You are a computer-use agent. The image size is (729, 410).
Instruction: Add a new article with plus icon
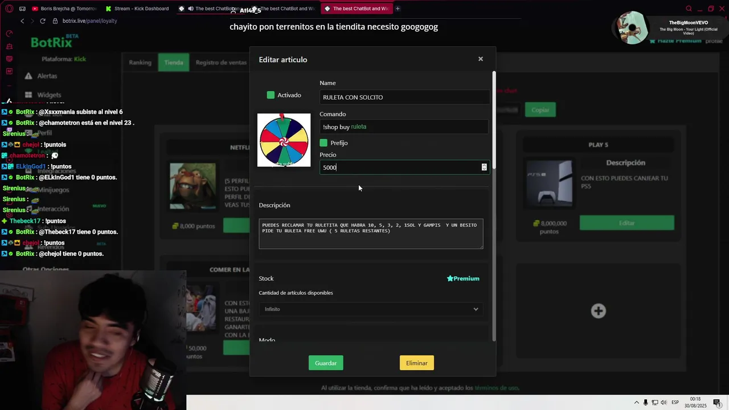tap(598, 311)
